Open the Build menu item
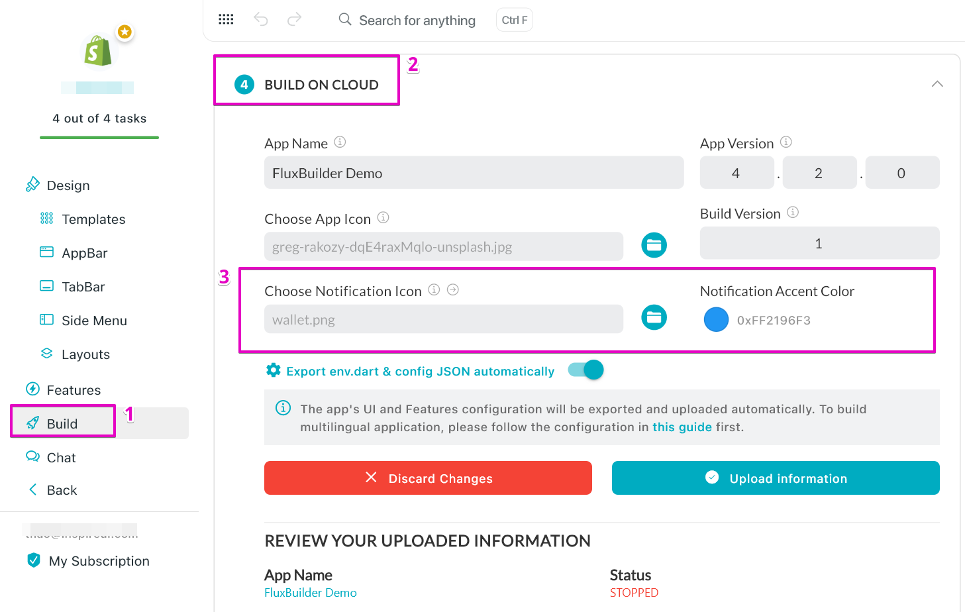Viewport: 965px width, 612px height. pos(62,424)
